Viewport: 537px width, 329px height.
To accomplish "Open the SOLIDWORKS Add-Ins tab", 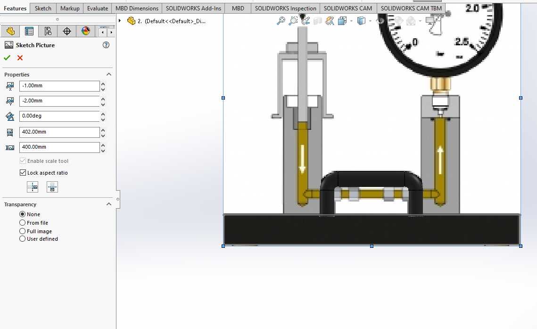I will coord(193,8).
